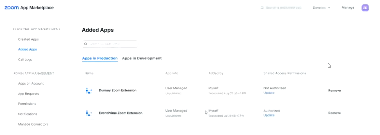
Task: Open the Manage page from header
Action: click(x=348, y=7)
